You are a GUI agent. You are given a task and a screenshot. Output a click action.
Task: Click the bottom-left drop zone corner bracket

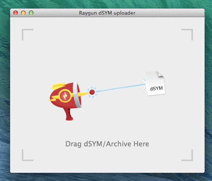[28, 155]
